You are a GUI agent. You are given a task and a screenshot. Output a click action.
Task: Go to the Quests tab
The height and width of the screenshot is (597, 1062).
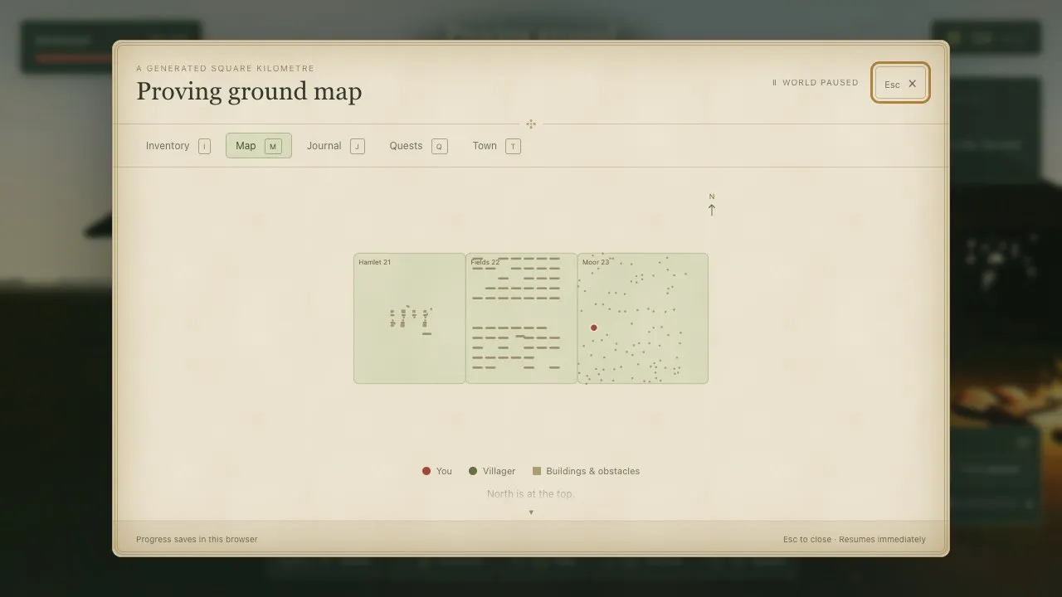point(418,146)
